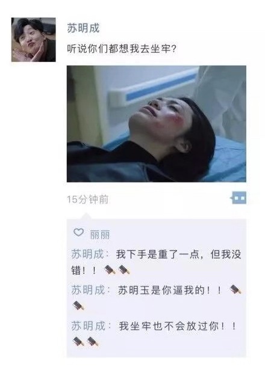Image resolution: width=265 pixels, height=375 pixels.
Task: Click the poster name 苏明成 at the top
Action: [83, 28]
